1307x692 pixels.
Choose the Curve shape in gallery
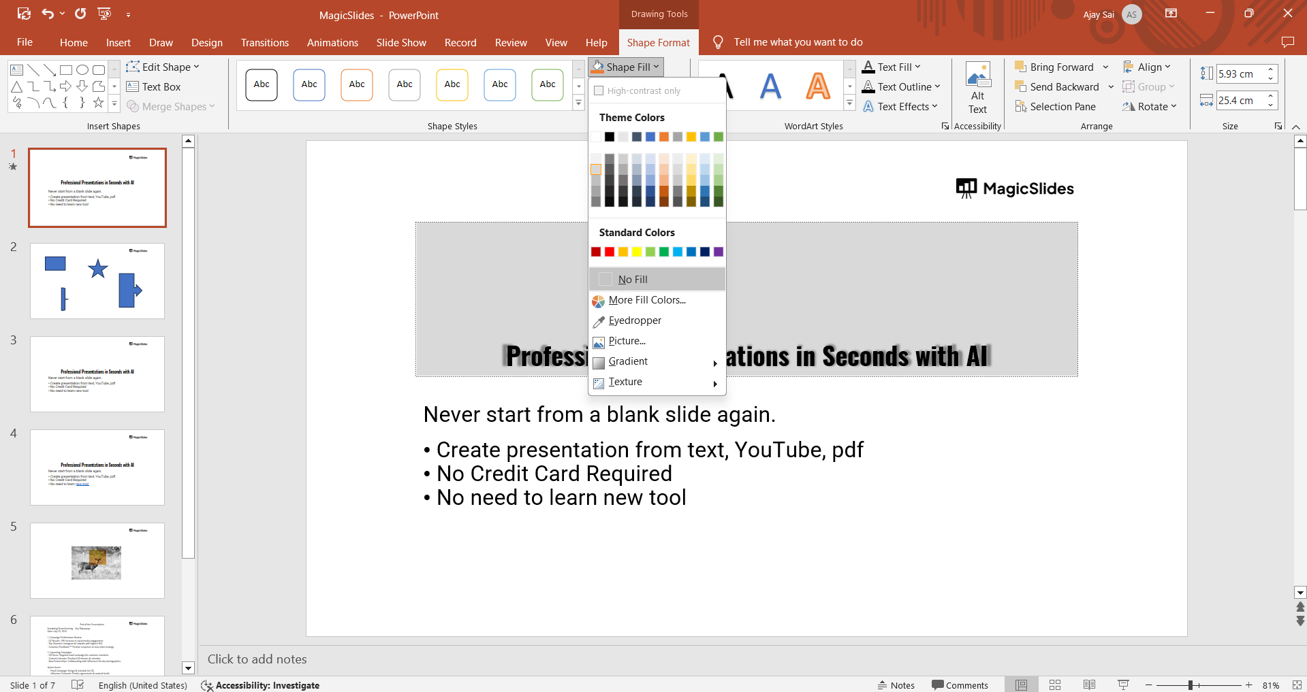coord(50,103)
